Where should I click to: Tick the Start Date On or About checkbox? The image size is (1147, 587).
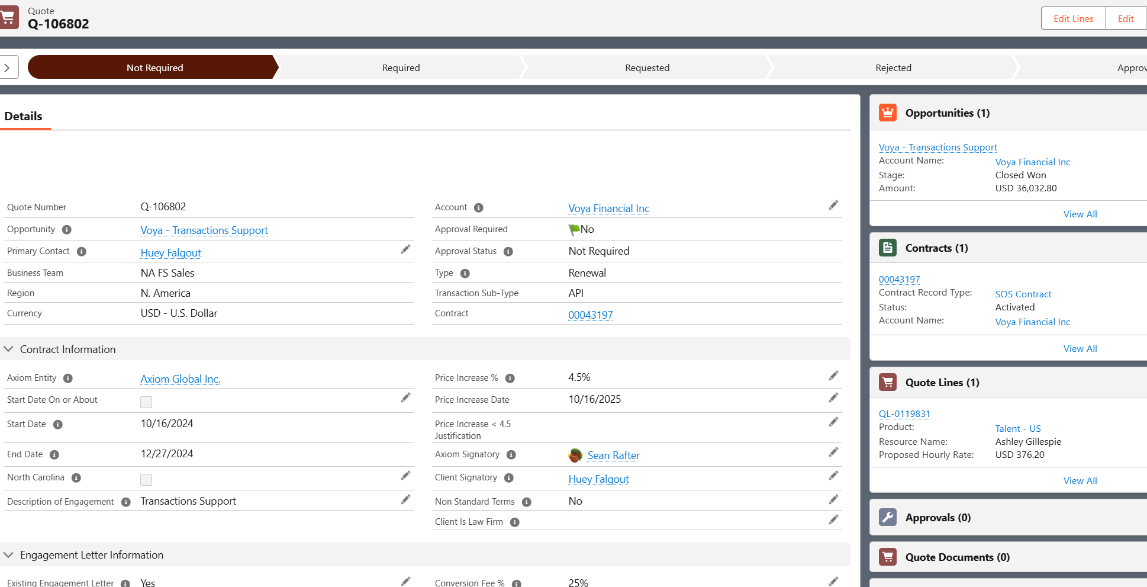click(x=146, y=402)
